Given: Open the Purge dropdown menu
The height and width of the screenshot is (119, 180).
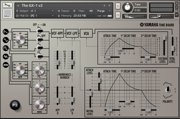Looking at the screenshot, I should (103, 11).
